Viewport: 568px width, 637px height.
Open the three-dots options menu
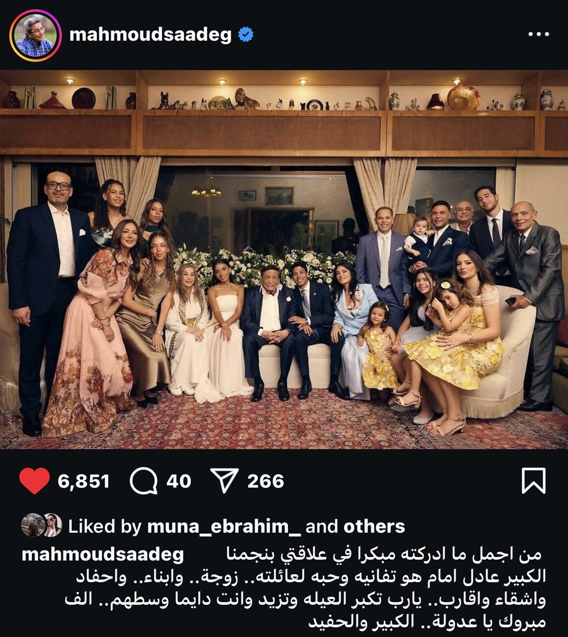[x=539, y=35]
